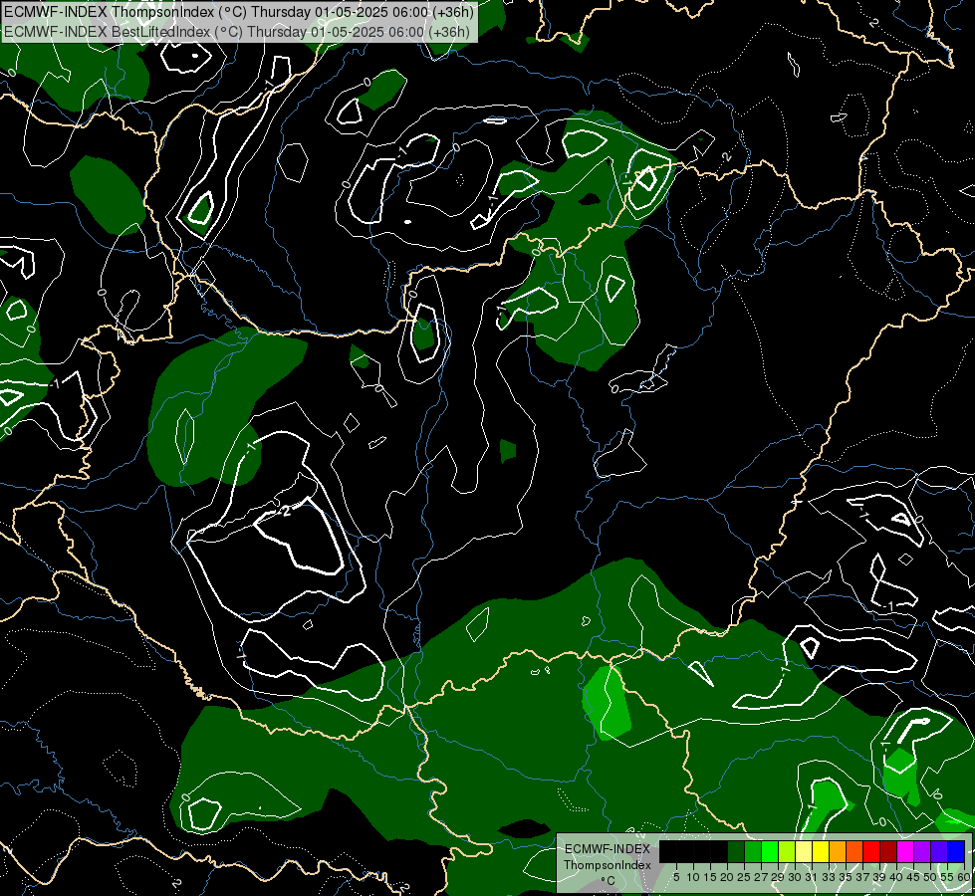This screenshot has height=896, width=975.
Task: Click the legend tick value 55
Action: [947, 877]
